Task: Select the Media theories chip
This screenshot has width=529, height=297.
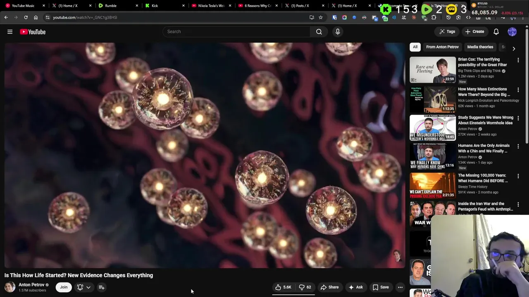Action: 480,47
